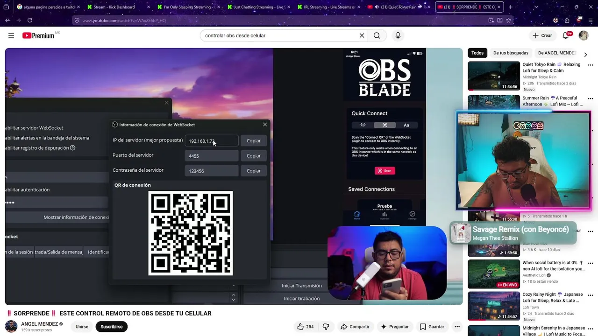This screenshot has height=336, width=598.
Task: Select De tus búsquedas filter chip
Action: click(511, 53)
